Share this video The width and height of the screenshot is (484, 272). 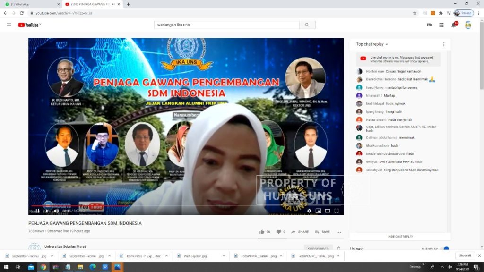[x=300, y=232]
